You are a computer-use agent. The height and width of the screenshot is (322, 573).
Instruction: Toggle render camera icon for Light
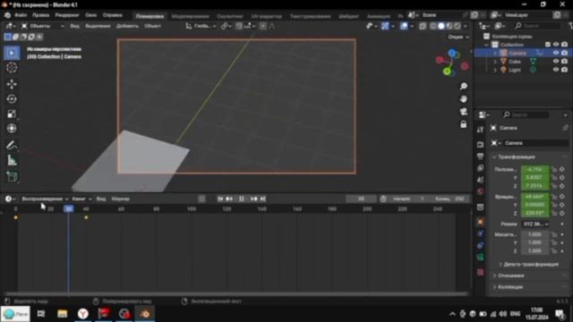tap(565, 70)
